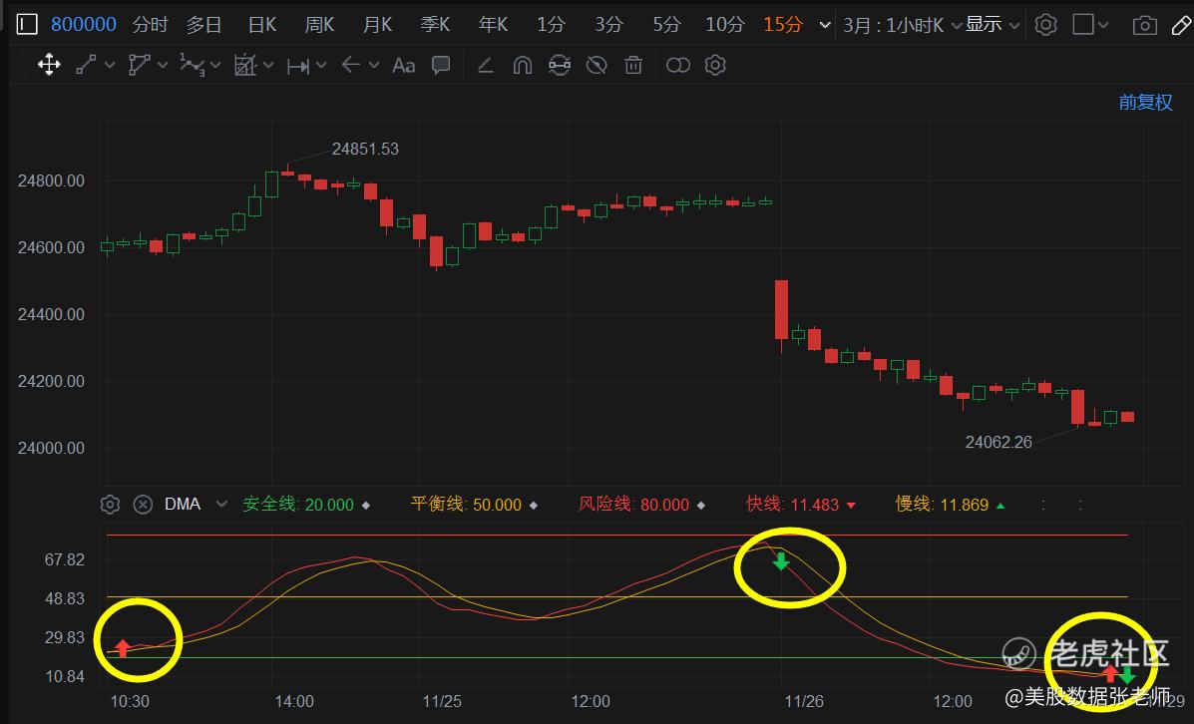This screenshot has height=724, width=1194.
Task: Open the dropdown arrow next to 15分
Action: click(825, 25)
